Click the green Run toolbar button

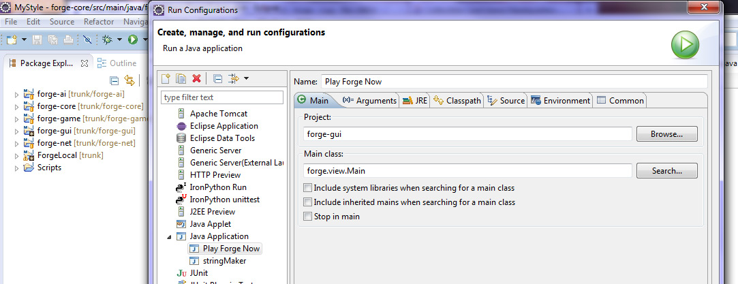[133, 40]
